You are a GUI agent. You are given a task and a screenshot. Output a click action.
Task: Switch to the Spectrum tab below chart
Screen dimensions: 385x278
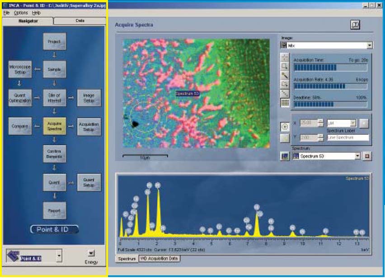[127, 259]
